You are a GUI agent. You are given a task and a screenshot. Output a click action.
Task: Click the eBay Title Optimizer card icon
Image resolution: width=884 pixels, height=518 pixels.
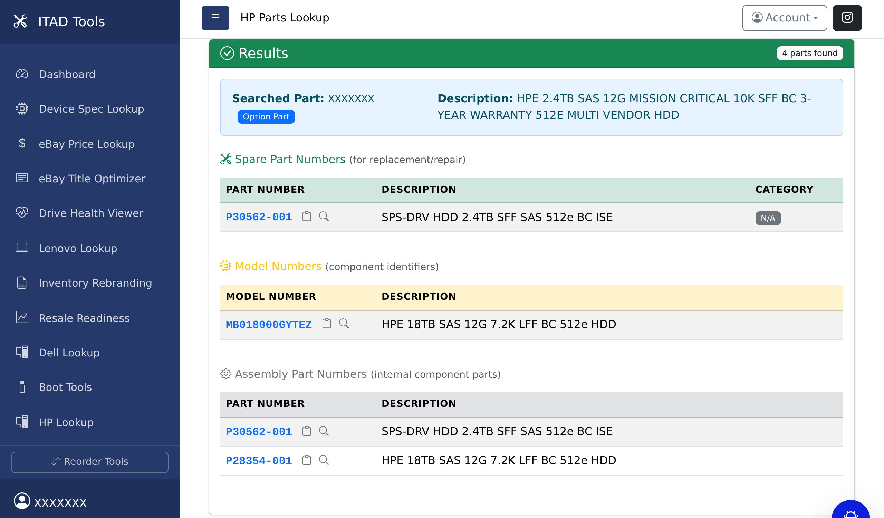22,178
